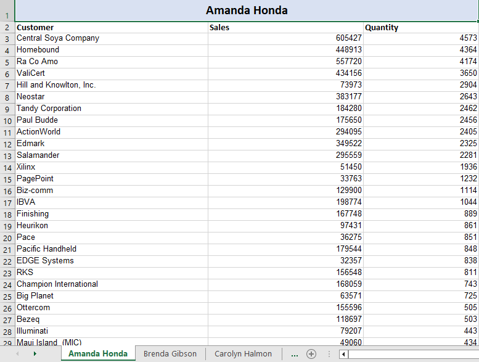Click quantity value 2462
The width and height of the screenshot is (479, 362).
point(421,109)
